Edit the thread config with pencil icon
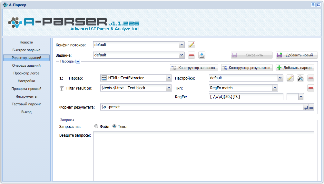 191,45
